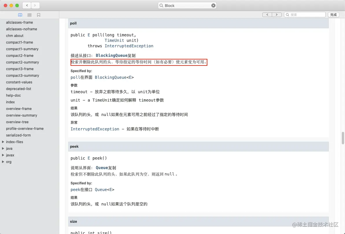The image size is (345, 234).
Task: Go back using the title bar back arrow
Action: click(26, 5)
